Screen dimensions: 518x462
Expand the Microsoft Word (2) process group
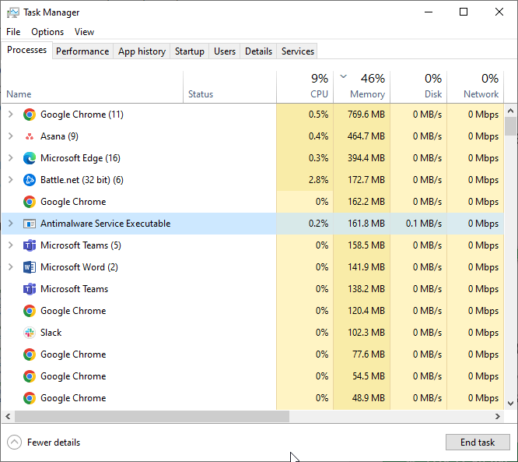[x=11, y=267]
